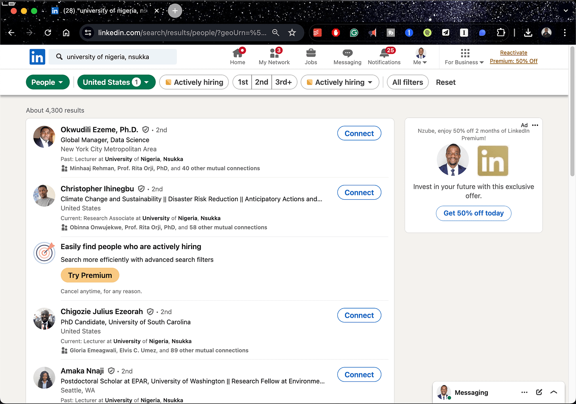Open the ad options three-dot menu
The width and height of the screenshot is (576, 404).
tap(535, 125)
